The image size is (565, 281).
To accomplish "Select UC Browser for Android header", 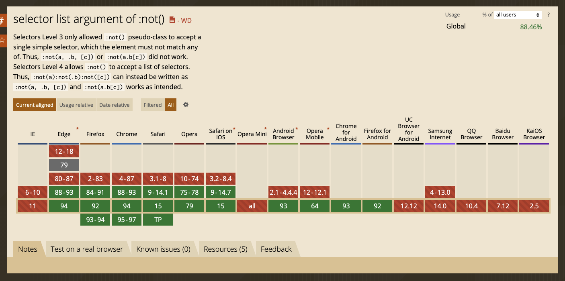I will [409, 129].
